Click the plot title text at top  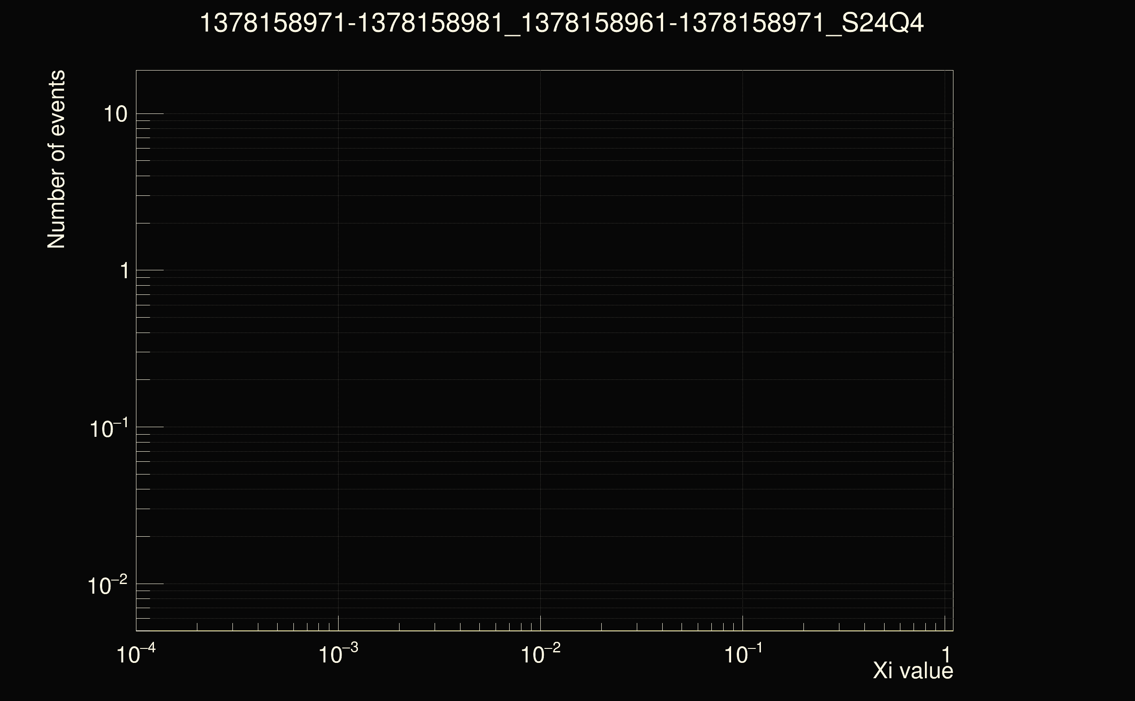(561, 23)
